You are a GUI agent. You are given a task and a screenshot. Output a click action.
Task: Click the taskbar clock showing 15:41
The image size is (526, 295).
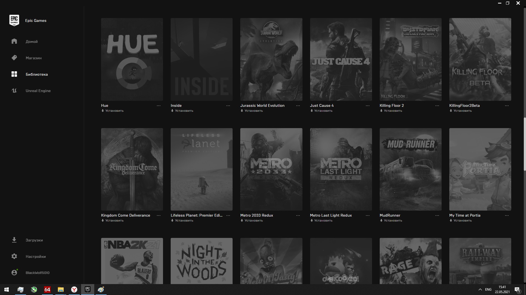502,290
